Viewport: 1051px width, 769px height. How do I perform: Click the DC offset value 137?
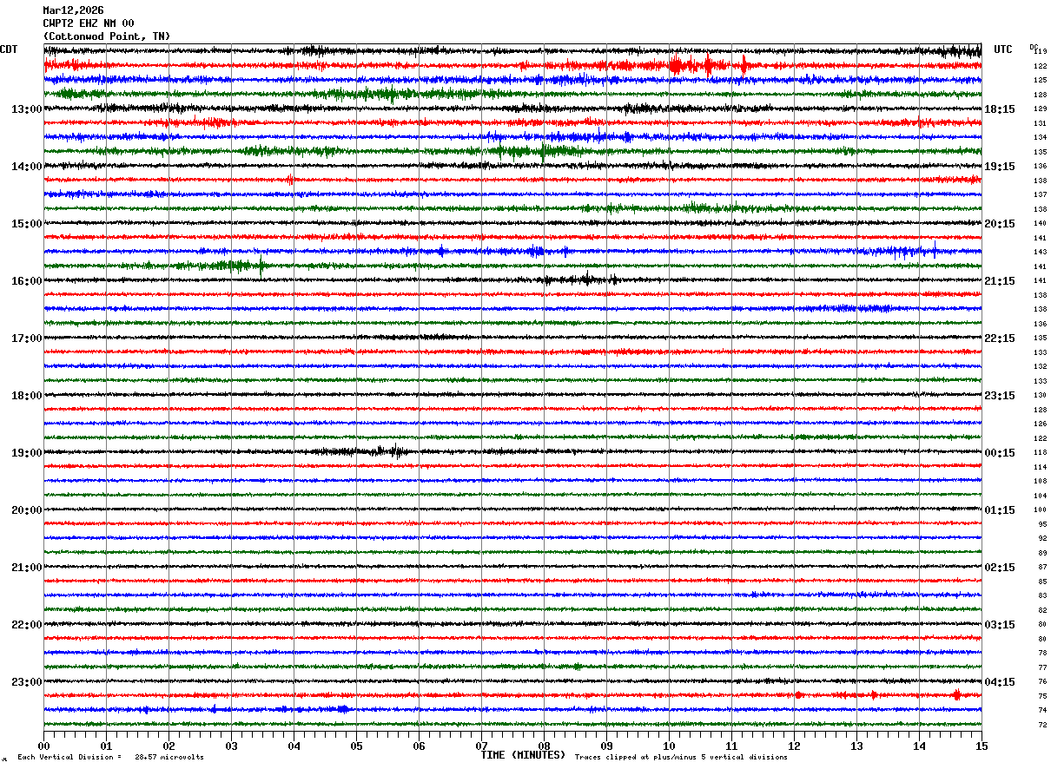pyautogui.click(x=1041, y=195)
